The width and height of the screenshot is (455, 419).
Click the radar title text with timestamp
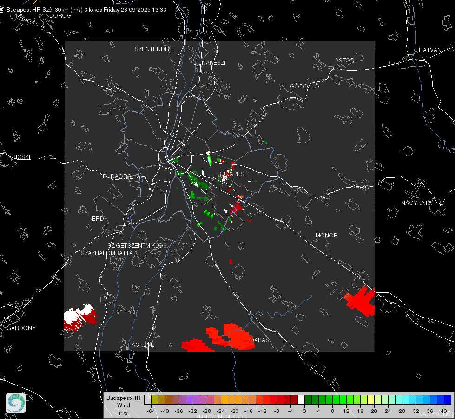coord(86,10)
